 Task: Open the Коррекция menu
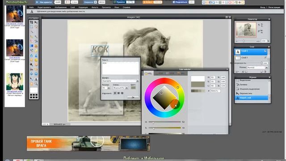coord(83,8)
